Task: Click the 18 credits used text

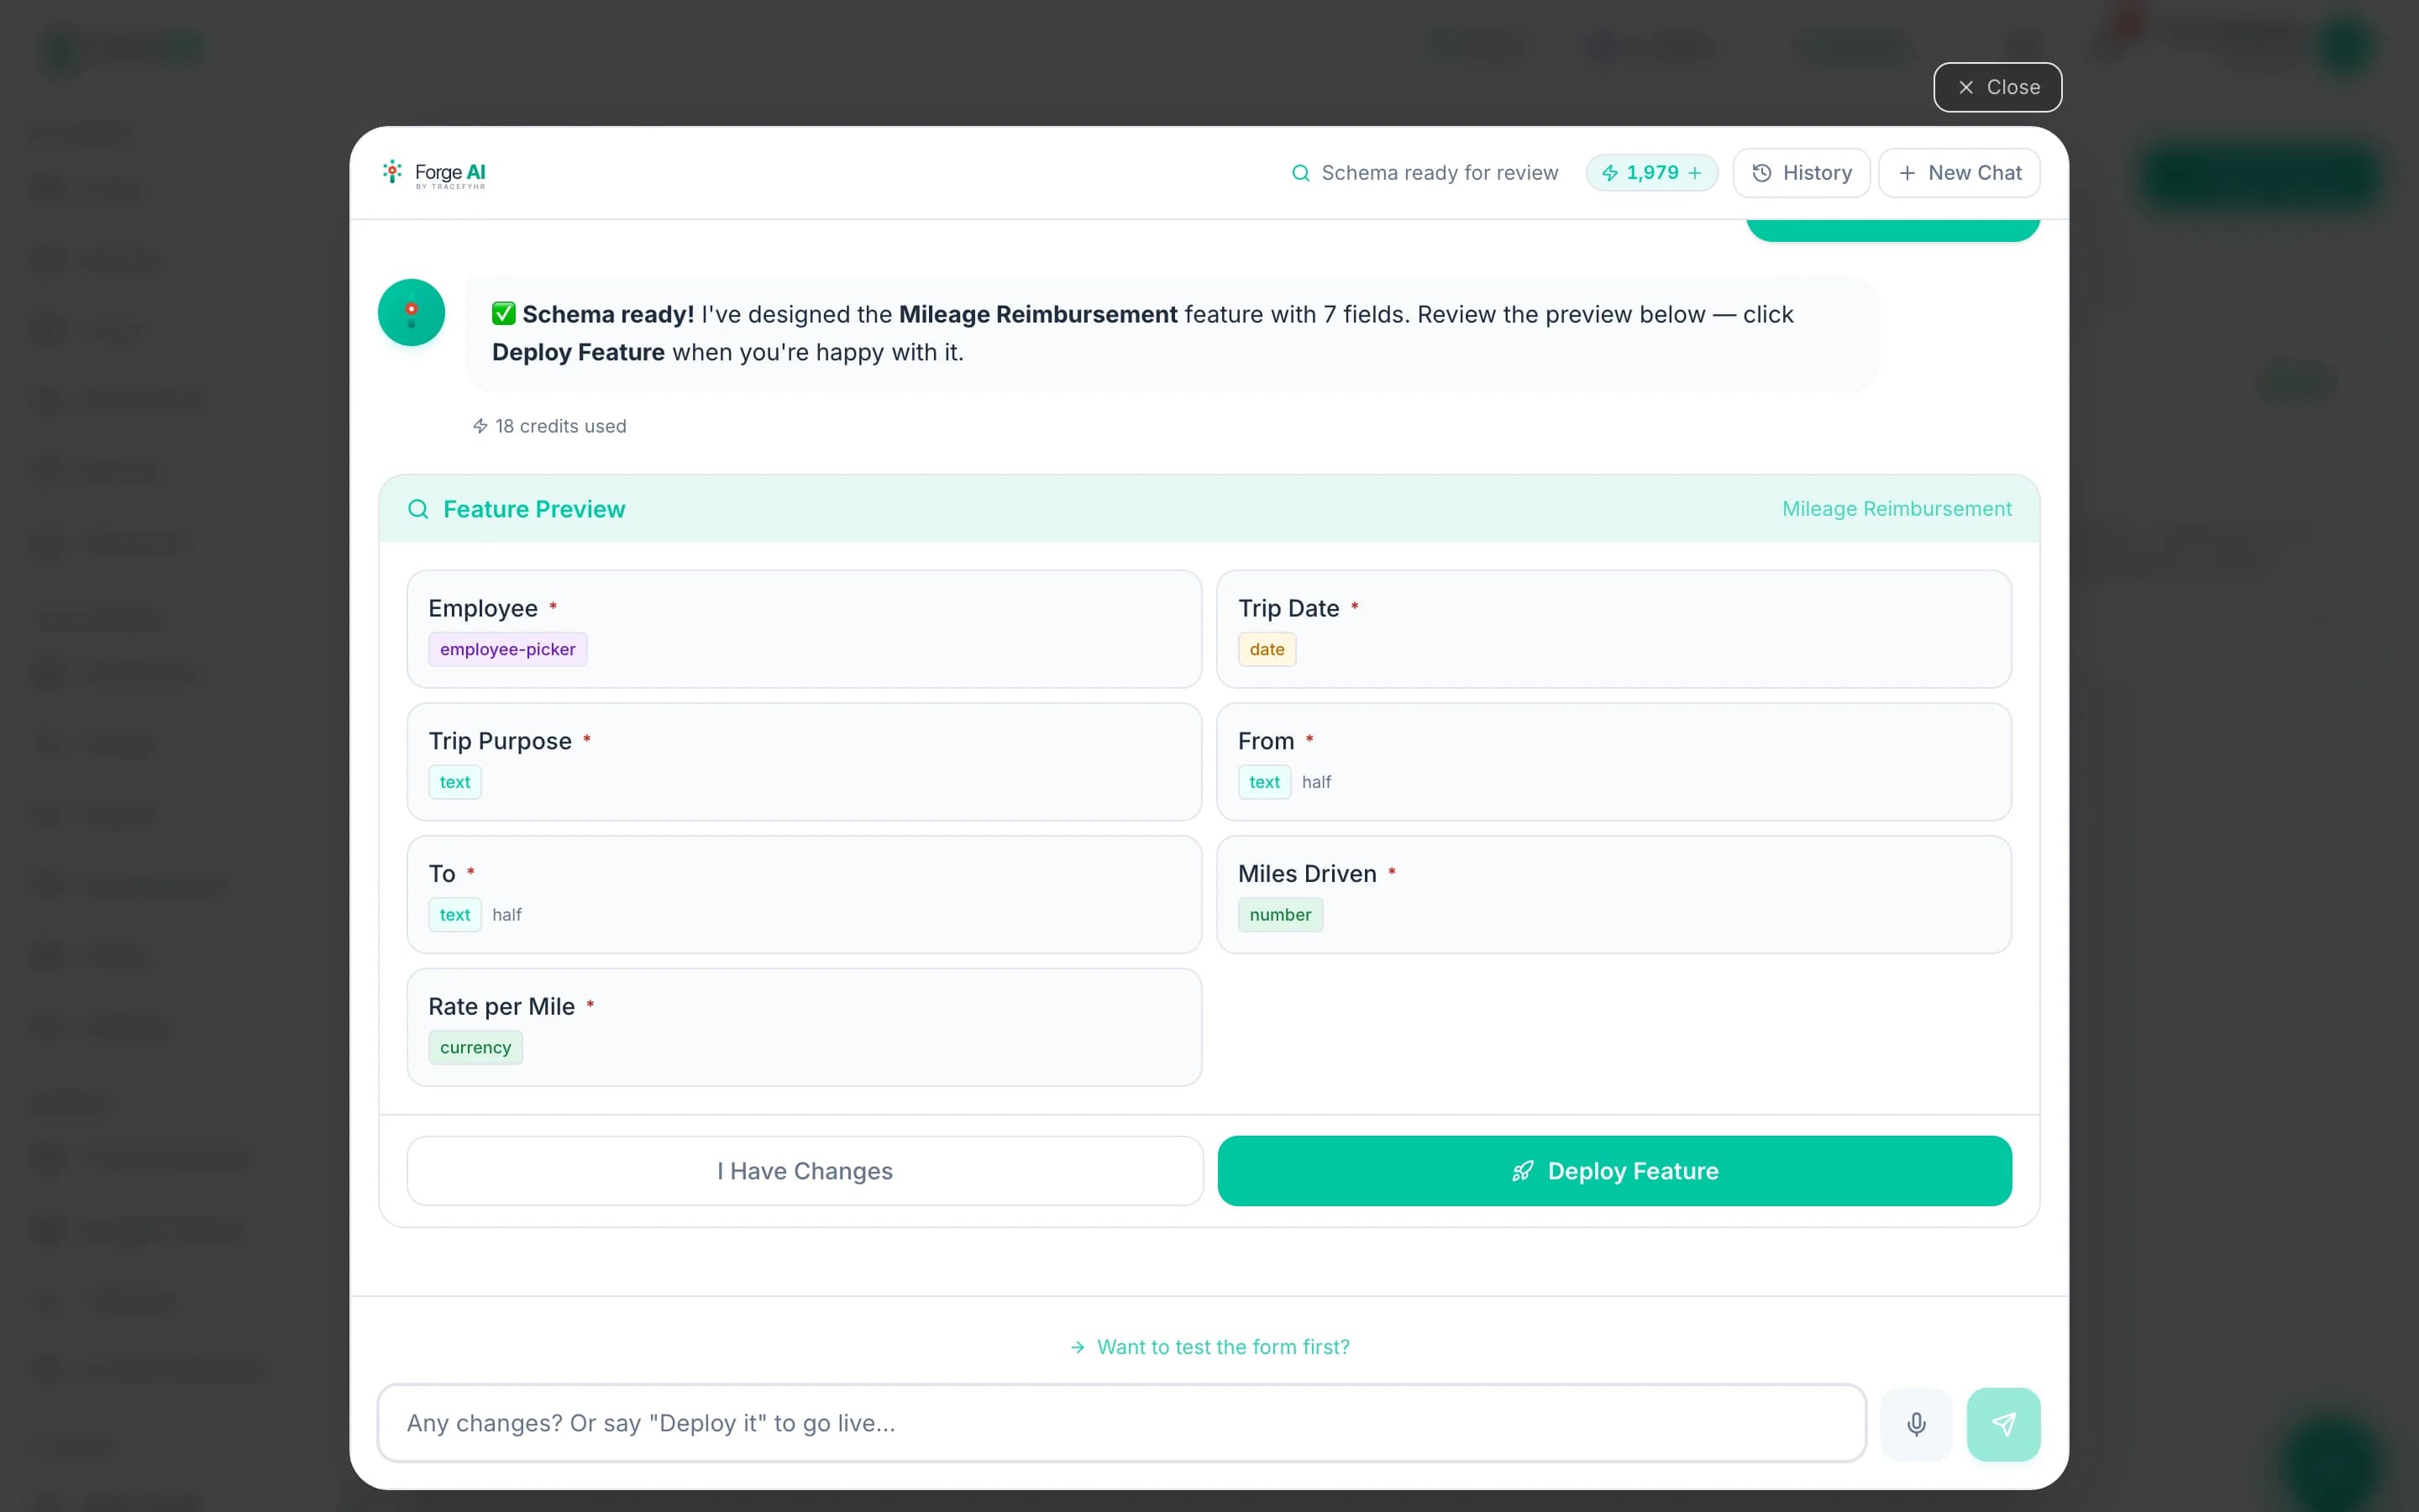Action: 561,426
